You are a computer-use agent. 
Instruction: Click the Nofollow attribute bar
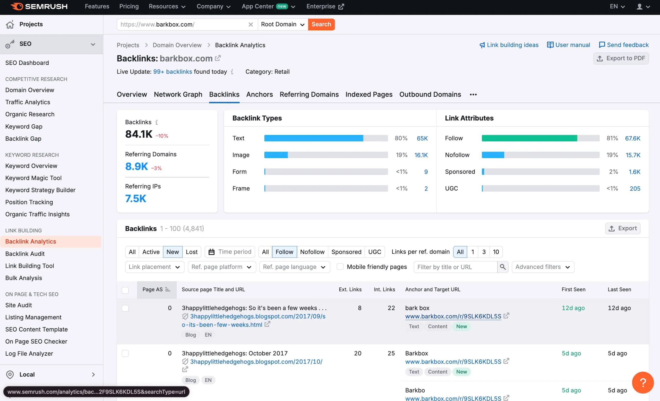coord(540,155)
